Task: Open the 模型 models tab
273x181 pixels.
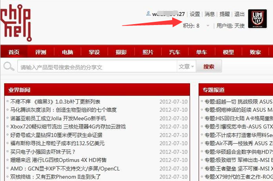Action: pyautogui.click(x=228, y=52)
